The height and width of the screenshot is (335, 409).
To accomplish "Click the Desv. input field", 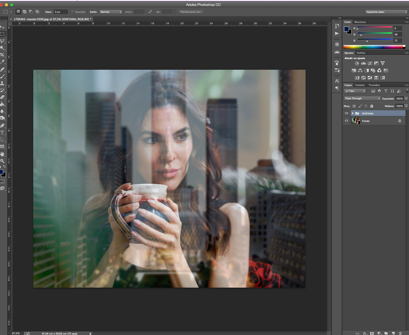I will tap(61, 12).
